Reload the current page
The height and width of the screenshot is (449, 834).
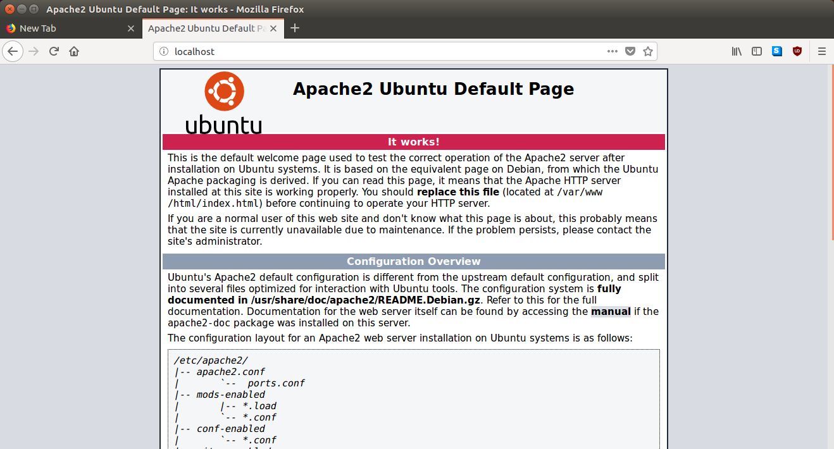click(x=54, y=51)
